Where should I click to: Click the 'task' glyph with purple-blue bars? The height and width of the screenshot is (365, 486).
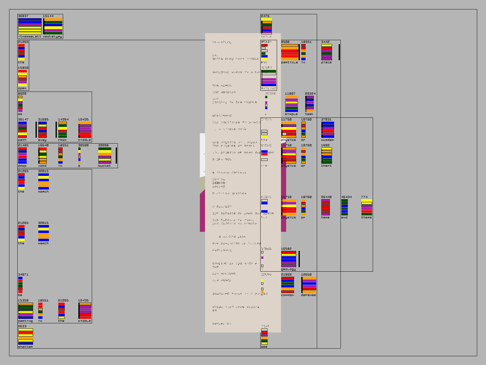310,104
